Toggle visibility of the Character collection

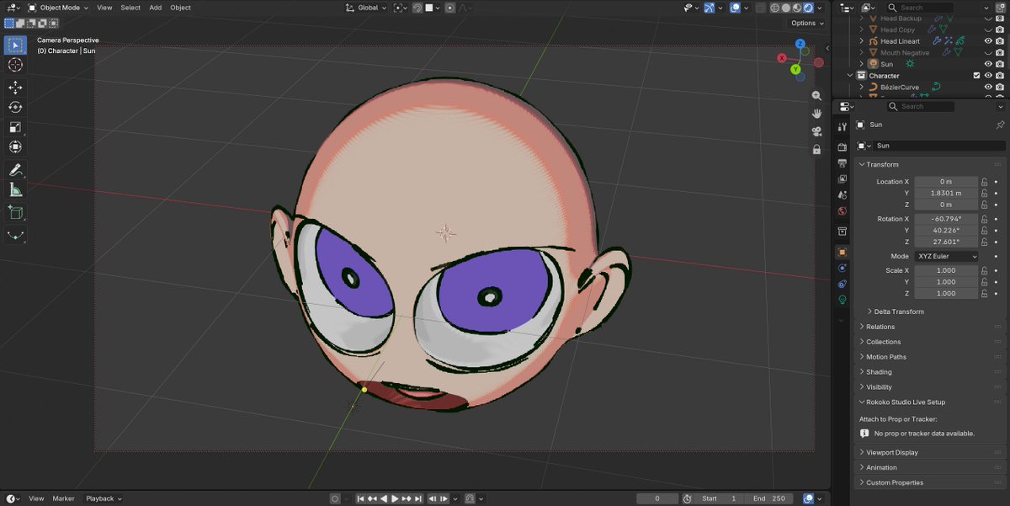coord(988,76)
